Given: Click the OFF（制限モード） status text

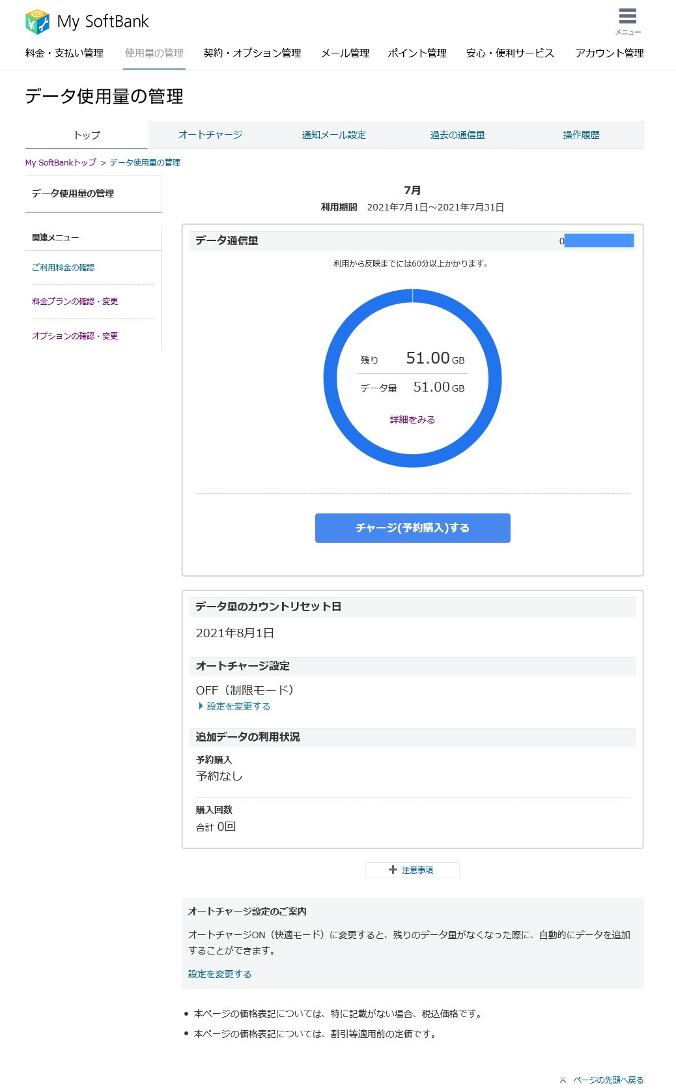Looking at the screenshot, I should (x=245, y=690).
